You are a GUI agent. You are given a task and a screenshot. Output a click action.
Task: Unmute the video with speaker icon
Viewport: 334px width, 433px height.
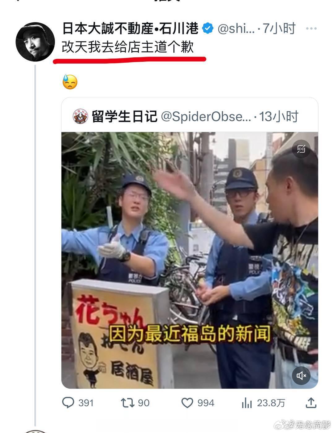pyautogui.click(x=301, y=376)
